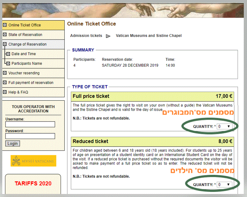247x197 pixels.
Task: Click the Sistine Chapel banner image
Action: 123,10
